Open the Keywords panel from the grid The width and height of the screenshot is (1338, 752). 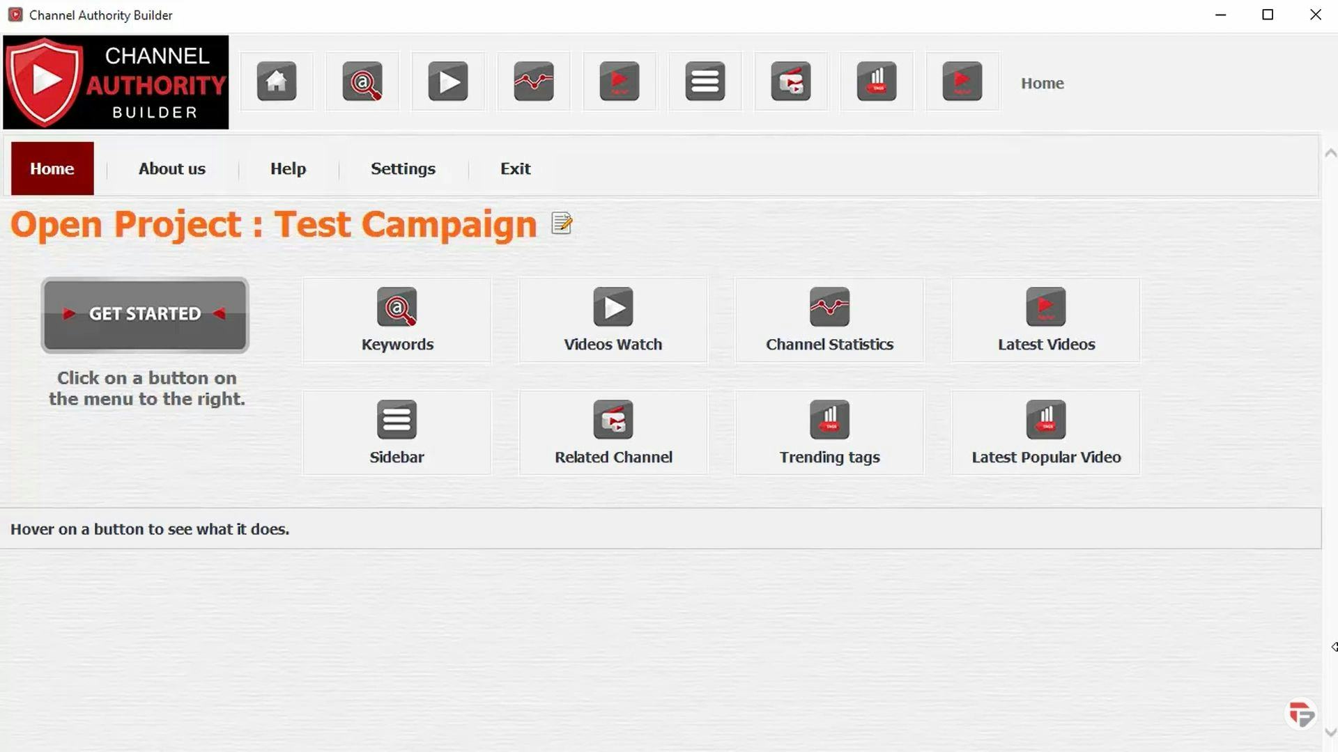397,320
